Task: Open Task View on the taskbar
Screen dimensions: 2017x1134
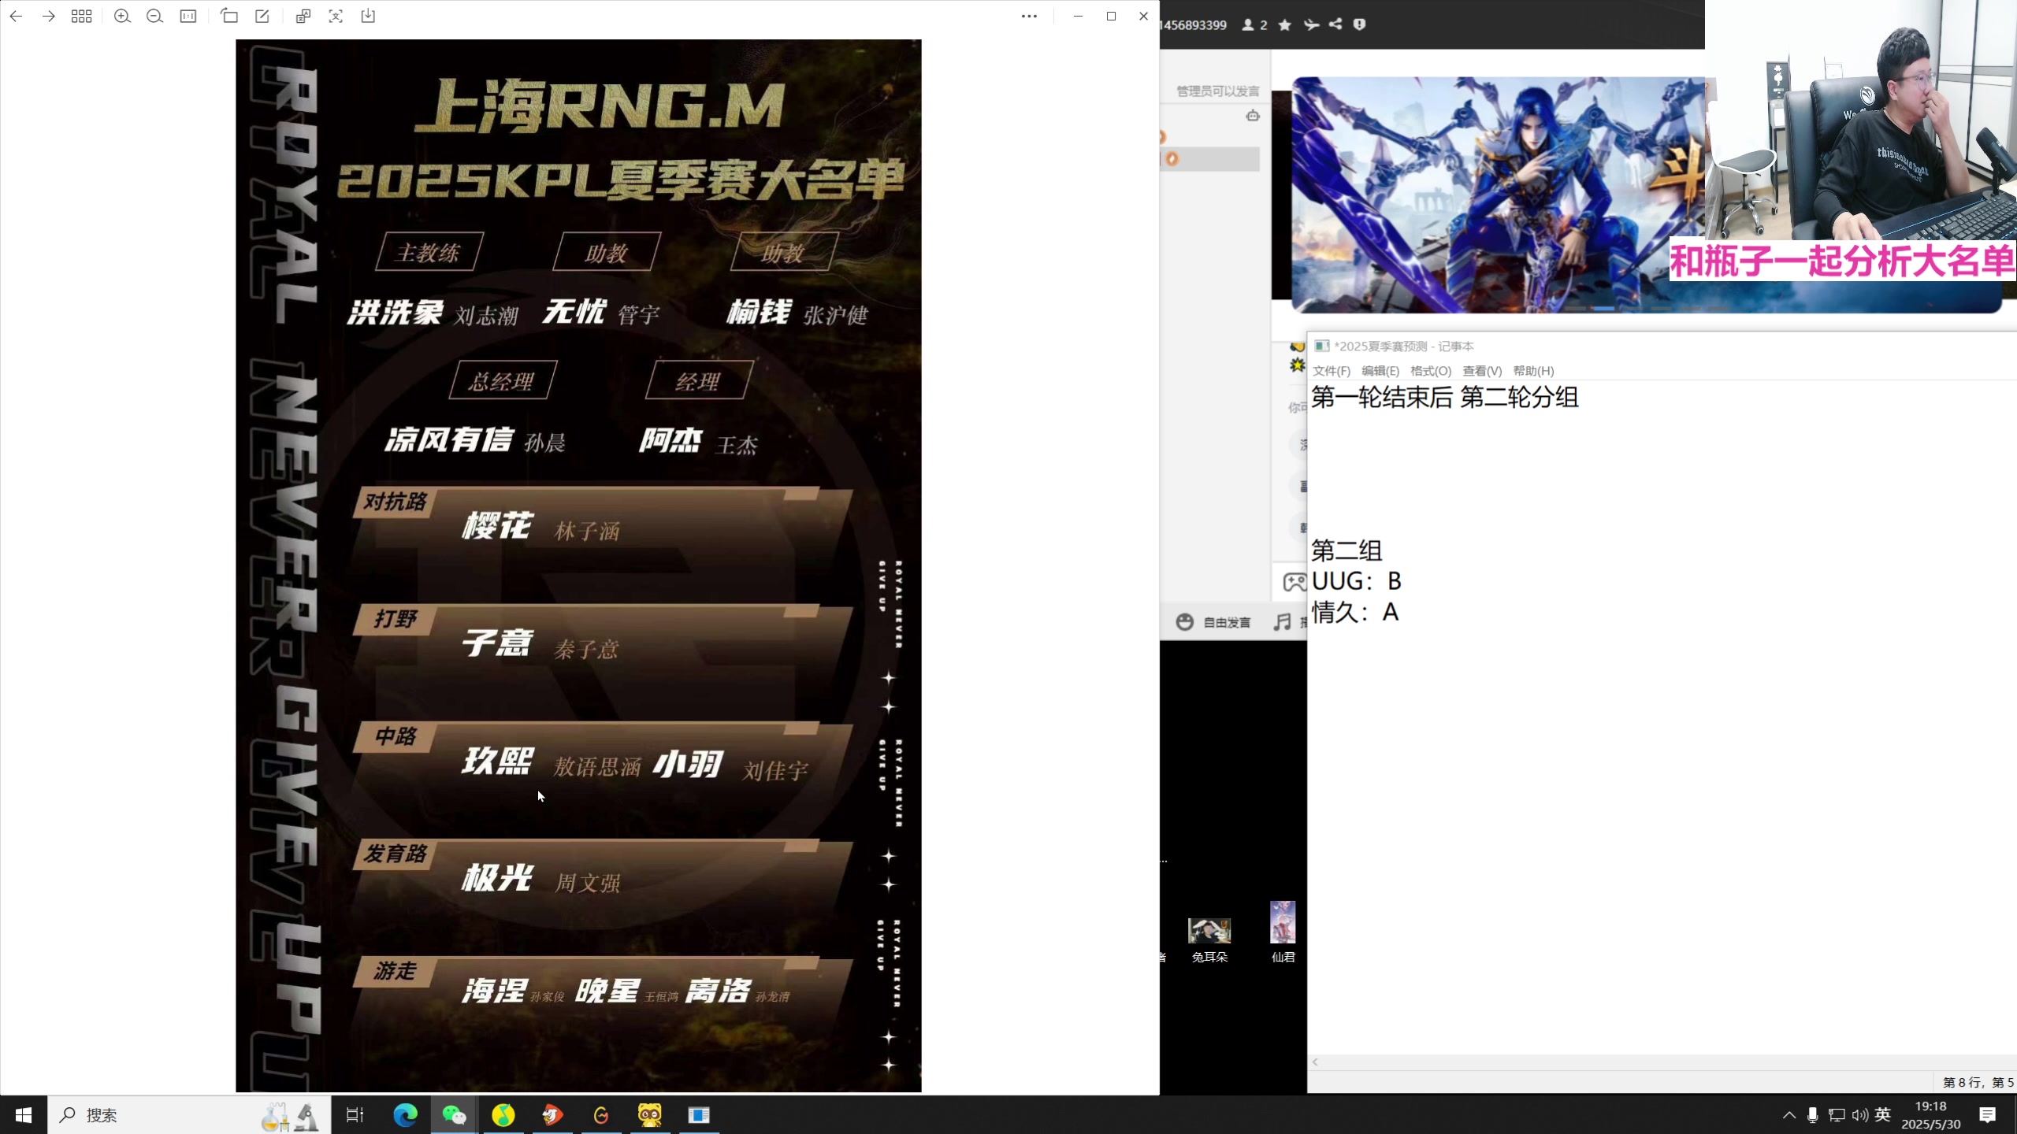Action: point(355,1115)
